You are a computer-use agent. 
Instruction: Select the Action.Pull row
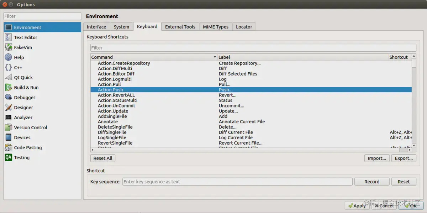pyautogui.click(x=251, y=84)
